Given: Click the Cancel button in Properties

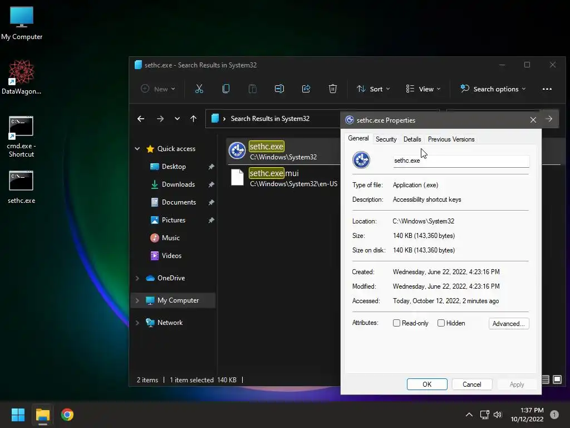Looking at the screenshot, I should [472, 385].
